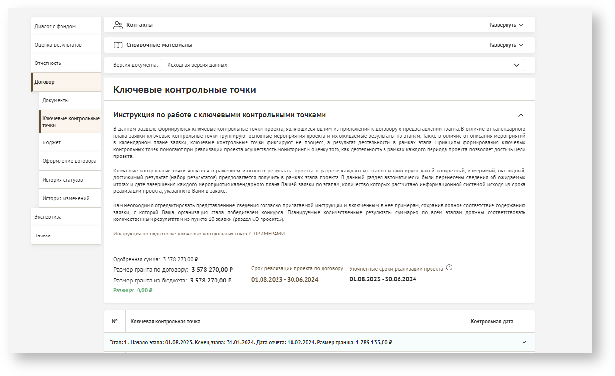This screenshot has height=376, width=615.
Task: Click the Контакты people icon
Action: 118,25
